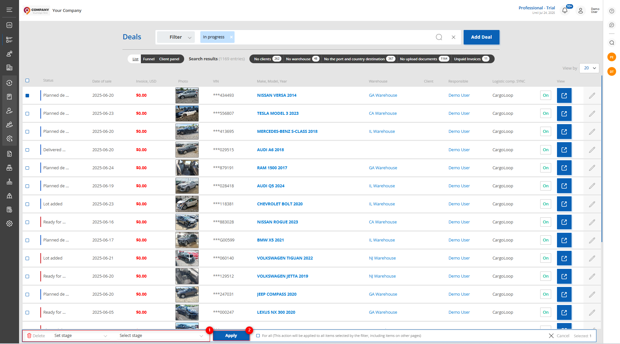Click the search icon on right panel
The height and width of the screenshot is (344, 620).
coord(612,43)
